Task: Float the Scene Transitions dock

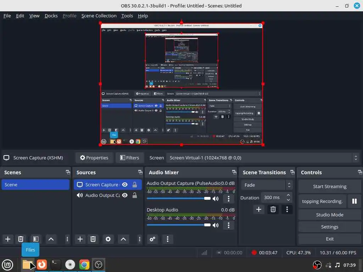Action: coord(292,172)
